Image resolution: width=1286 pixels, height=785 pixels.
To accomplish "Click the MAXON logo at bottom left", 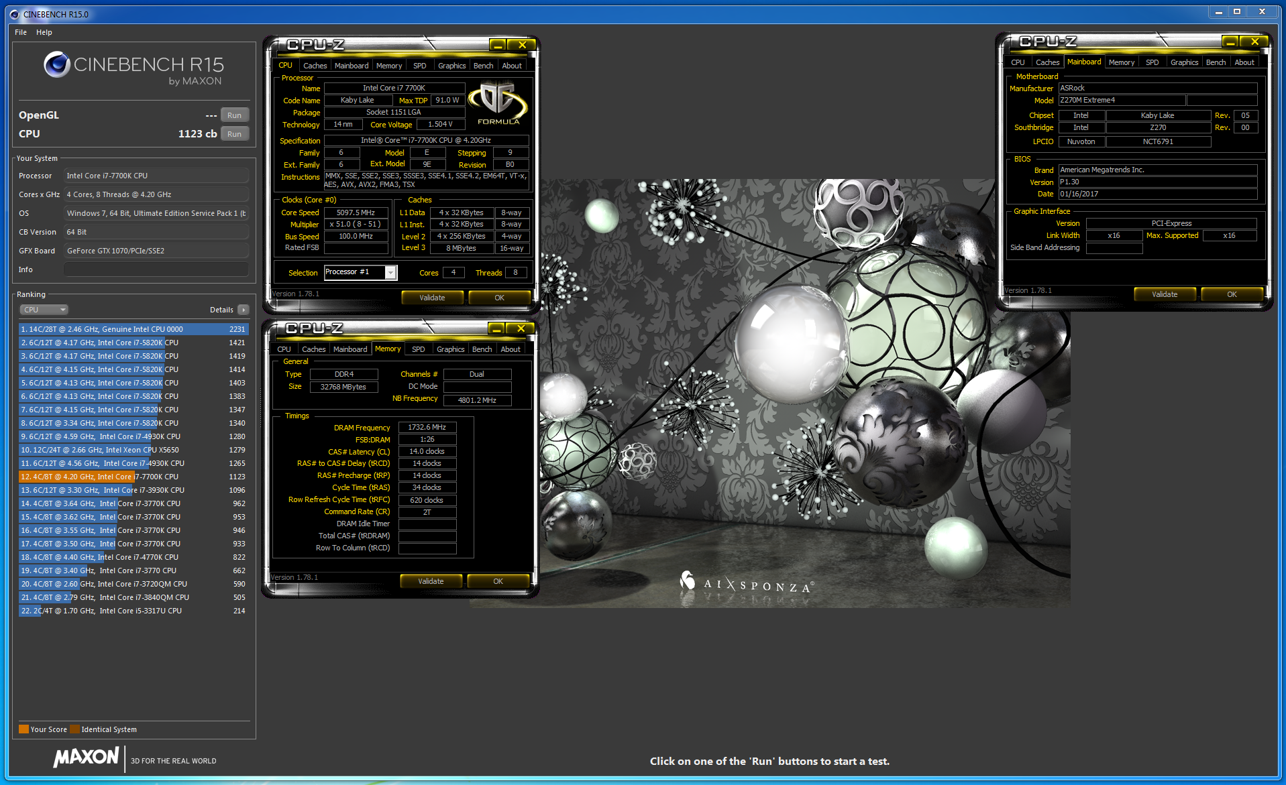I will coord(86,758).
